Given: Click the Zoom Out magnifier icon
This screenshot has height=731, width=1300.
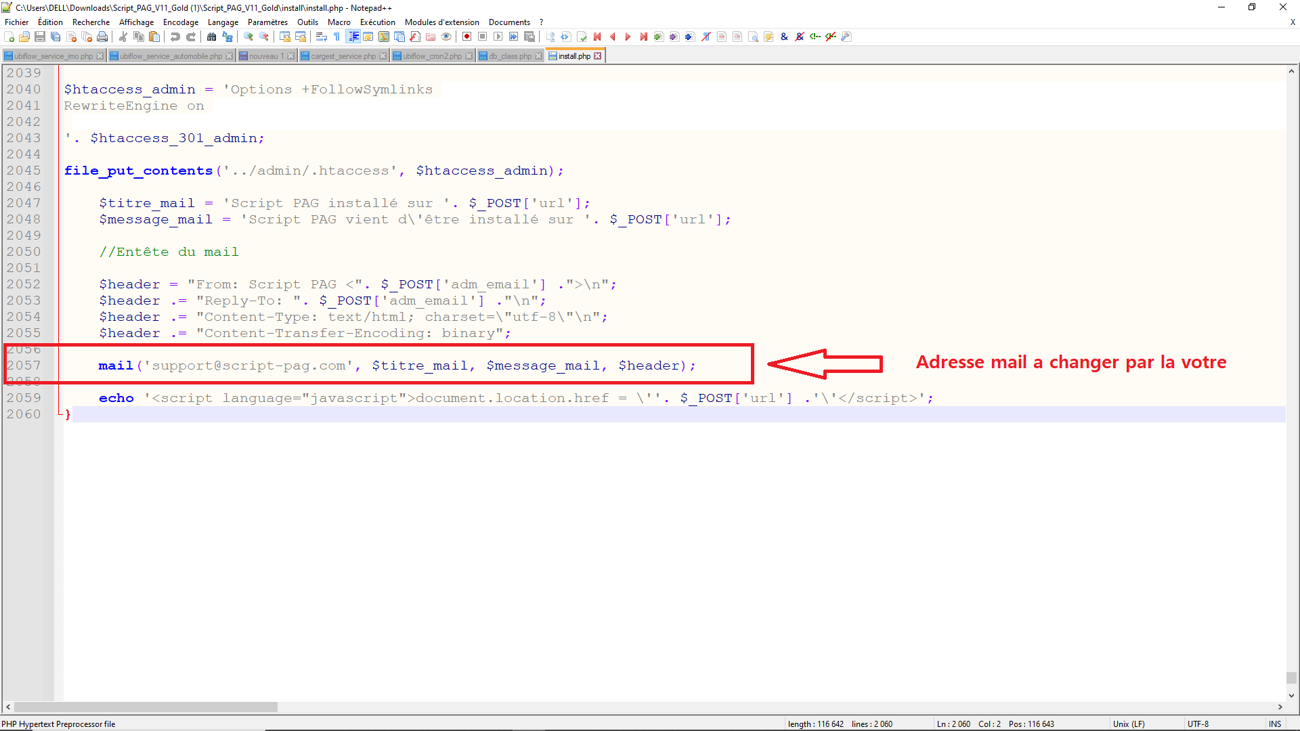Looking at the screenshot, I should (264, 37).
